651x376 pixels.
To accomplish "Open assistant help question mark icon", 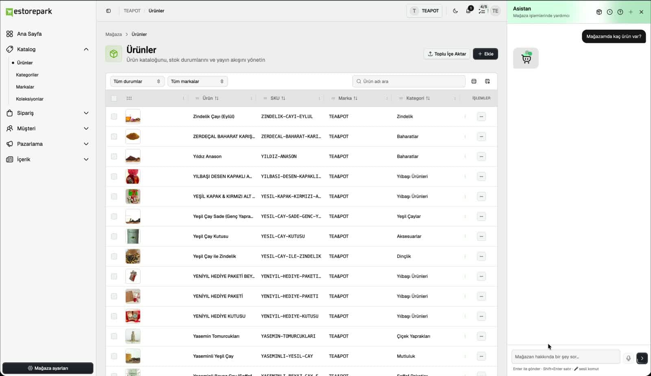I will (620, 12).
